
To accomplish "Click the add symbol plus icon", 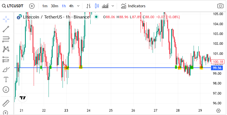I will click(x=32, y=6).
